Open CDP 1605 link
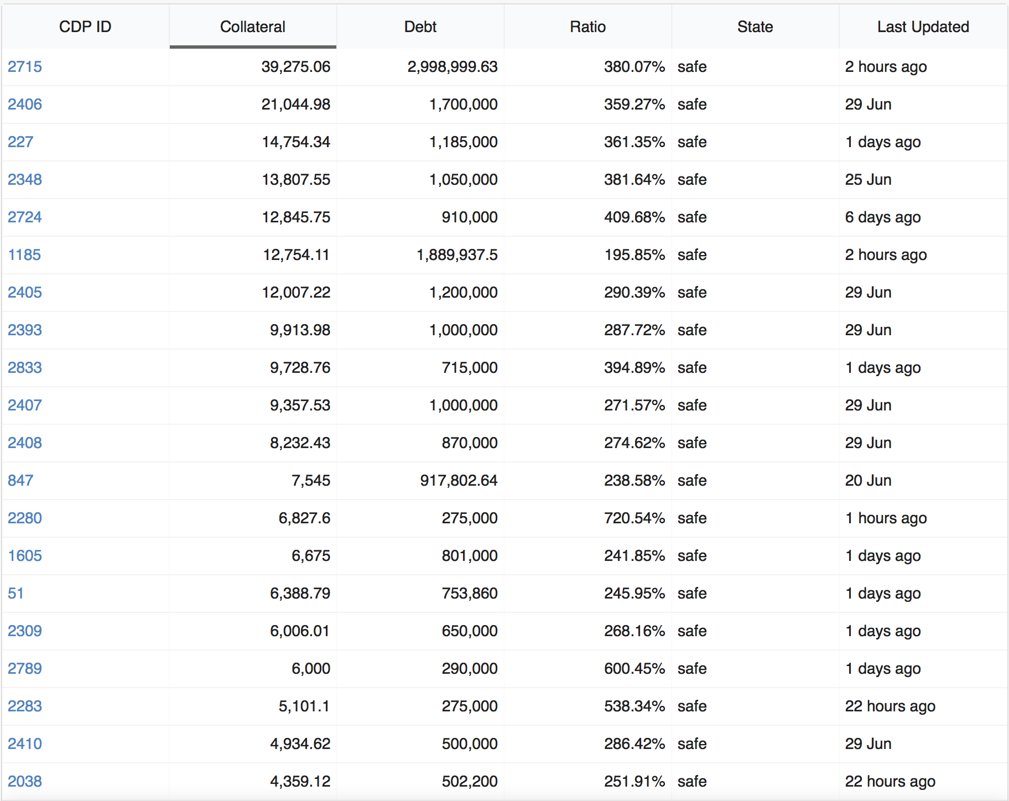This screenshot has width=1009, height=801. 25,555
